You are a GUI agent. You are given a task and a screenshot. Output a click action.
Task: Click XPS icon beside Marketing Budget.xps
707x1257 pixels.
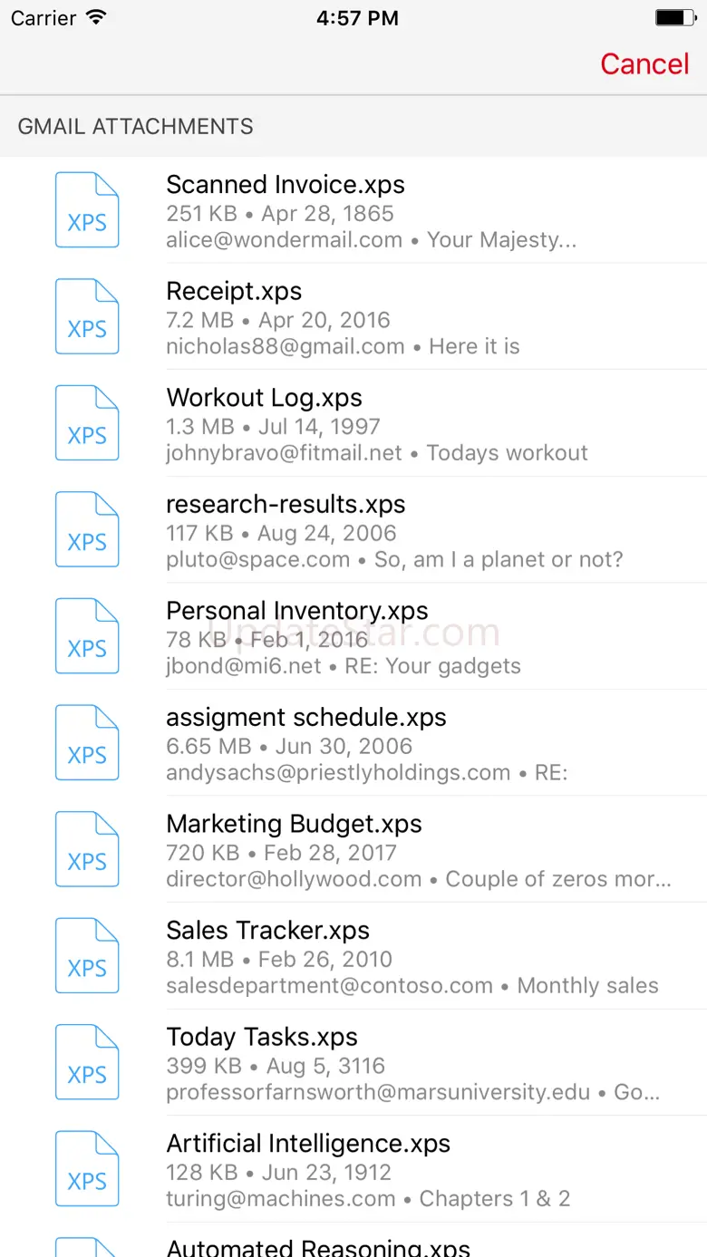(87, 849)
